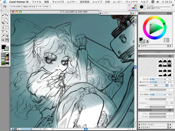
Task: Open the 編集 menu
Action: pyautogui.click(x=46, y=2)
